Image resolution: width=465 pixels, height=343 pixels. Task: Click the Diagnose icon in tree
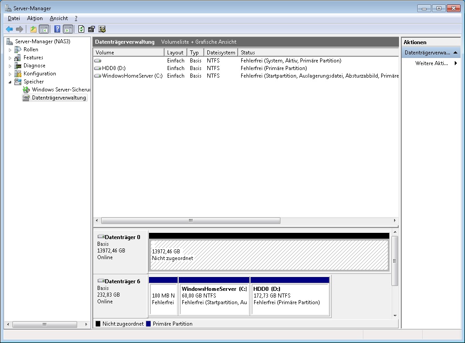[18, 66]
